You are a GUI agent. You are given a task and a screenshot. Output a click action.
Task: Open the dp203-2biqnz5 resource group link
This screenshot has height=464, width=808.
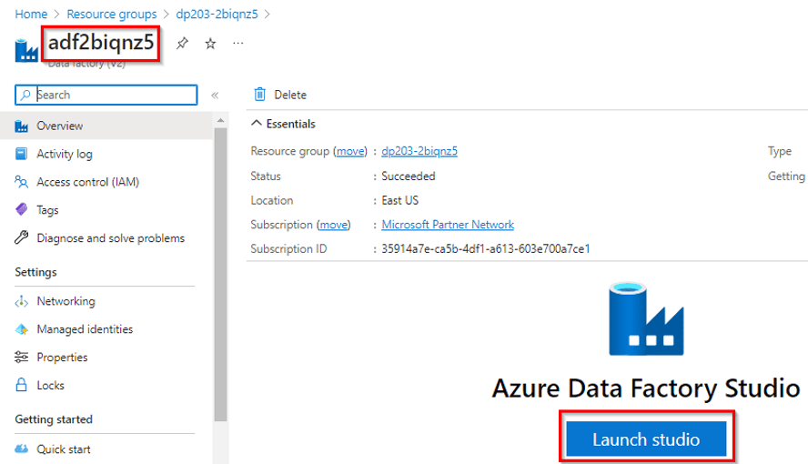419,151
